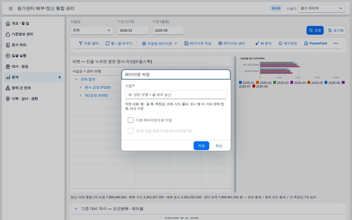Click the document icon beside 문서 처리
The image size is (352, 220).
8,45
